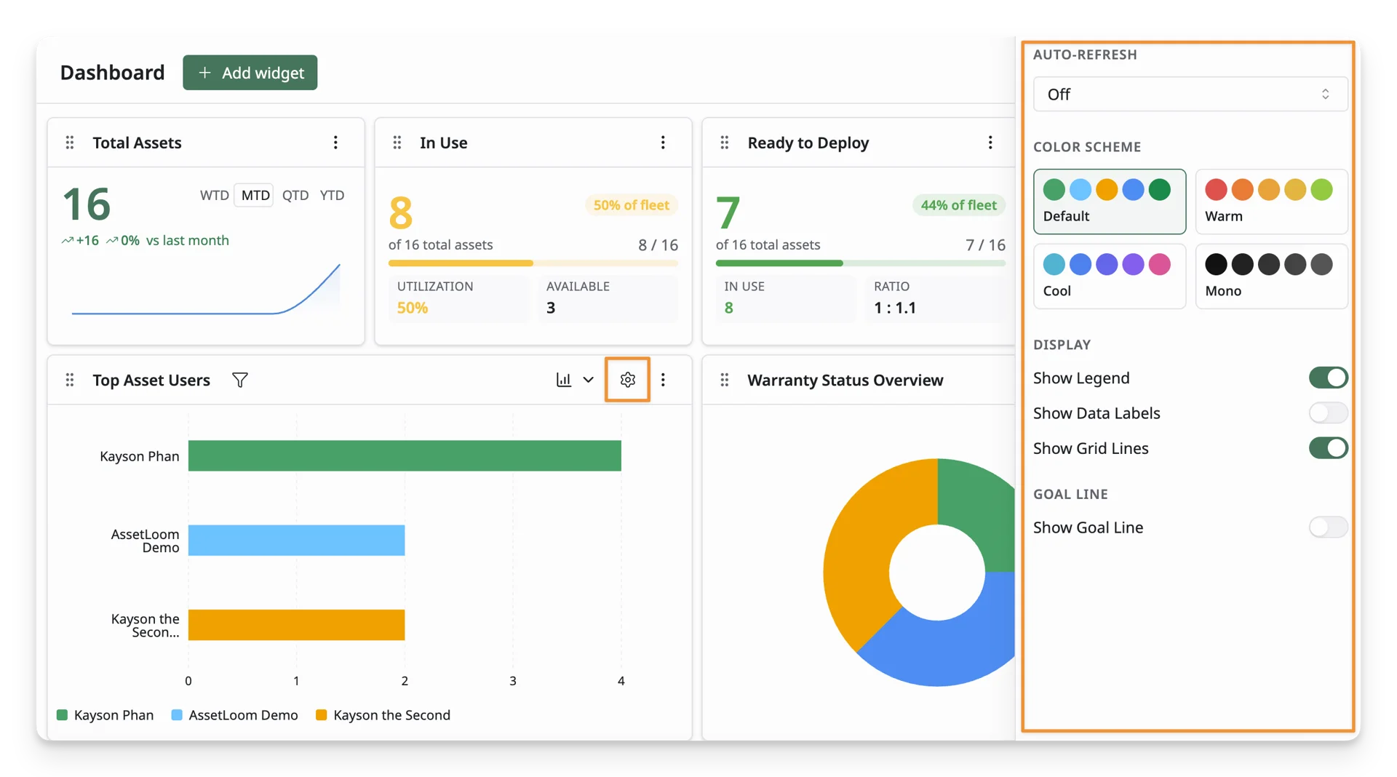
Task: Enable Show Goal Line
Action: pyautogui.click(x=1328, y=527)
